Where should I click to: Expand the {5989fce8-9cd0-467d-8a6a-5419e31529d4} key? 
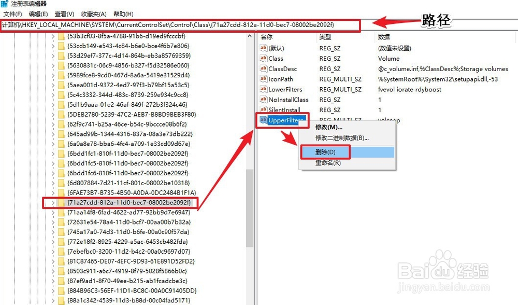(53, 75)
